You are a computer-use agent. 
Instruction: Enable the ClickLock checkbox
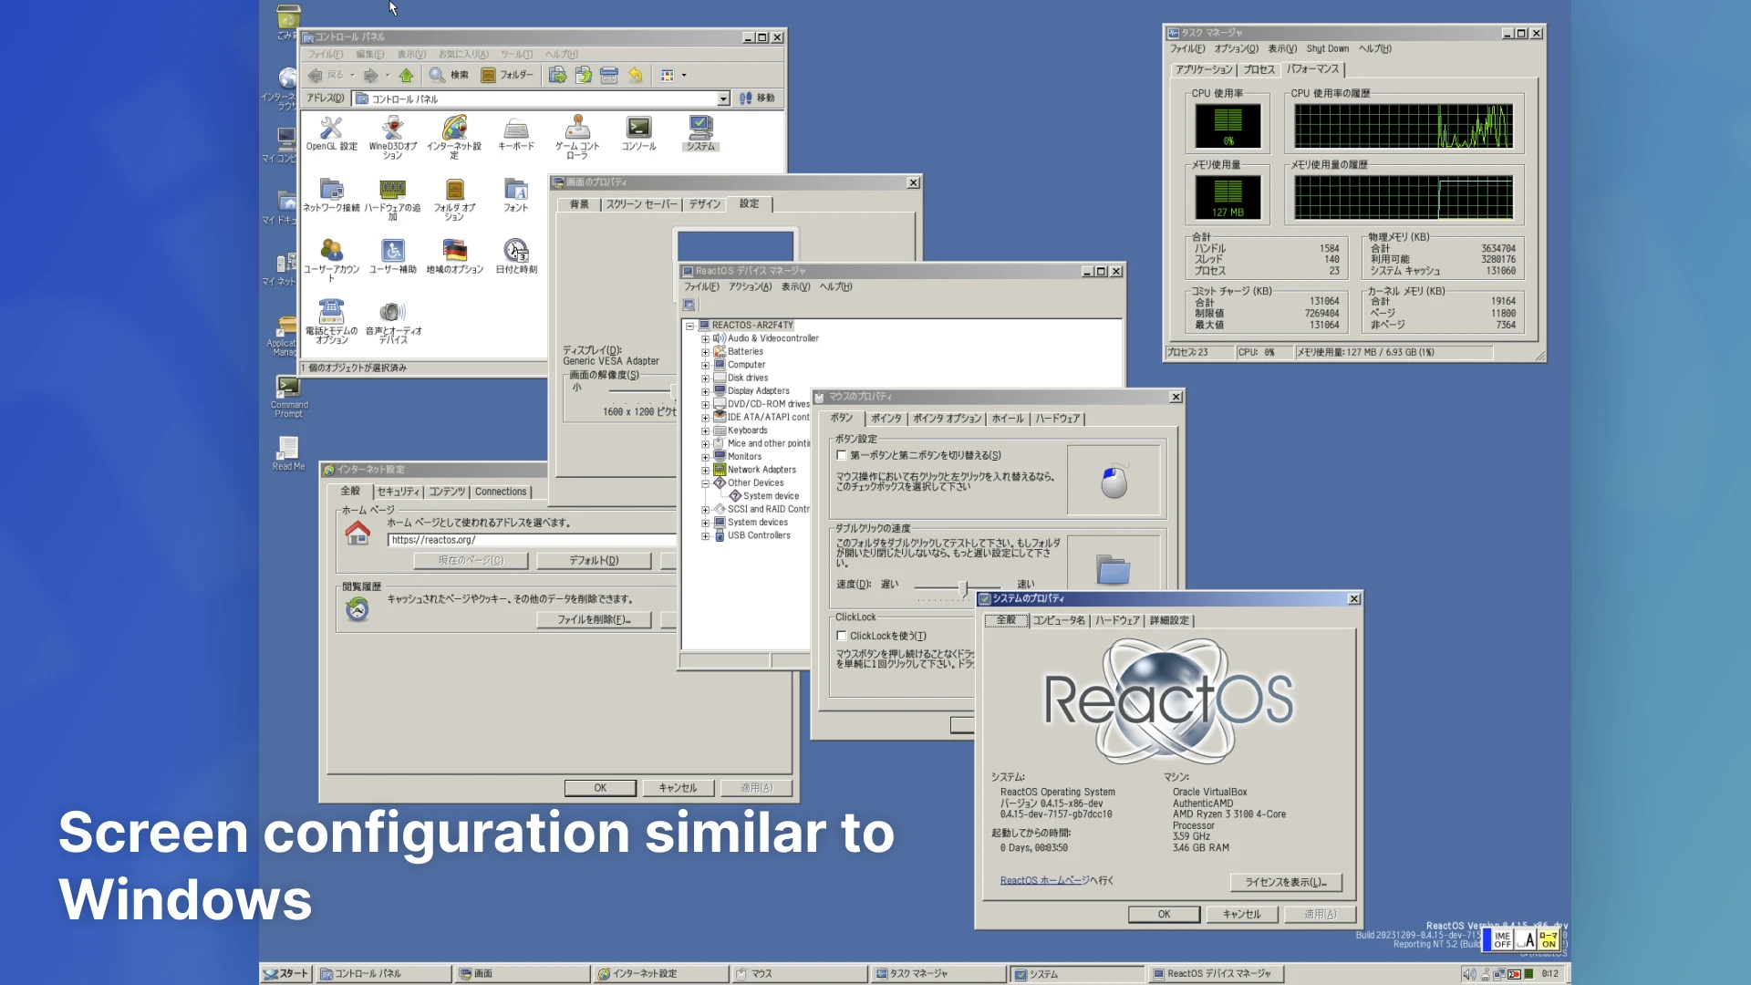(842, 636)
